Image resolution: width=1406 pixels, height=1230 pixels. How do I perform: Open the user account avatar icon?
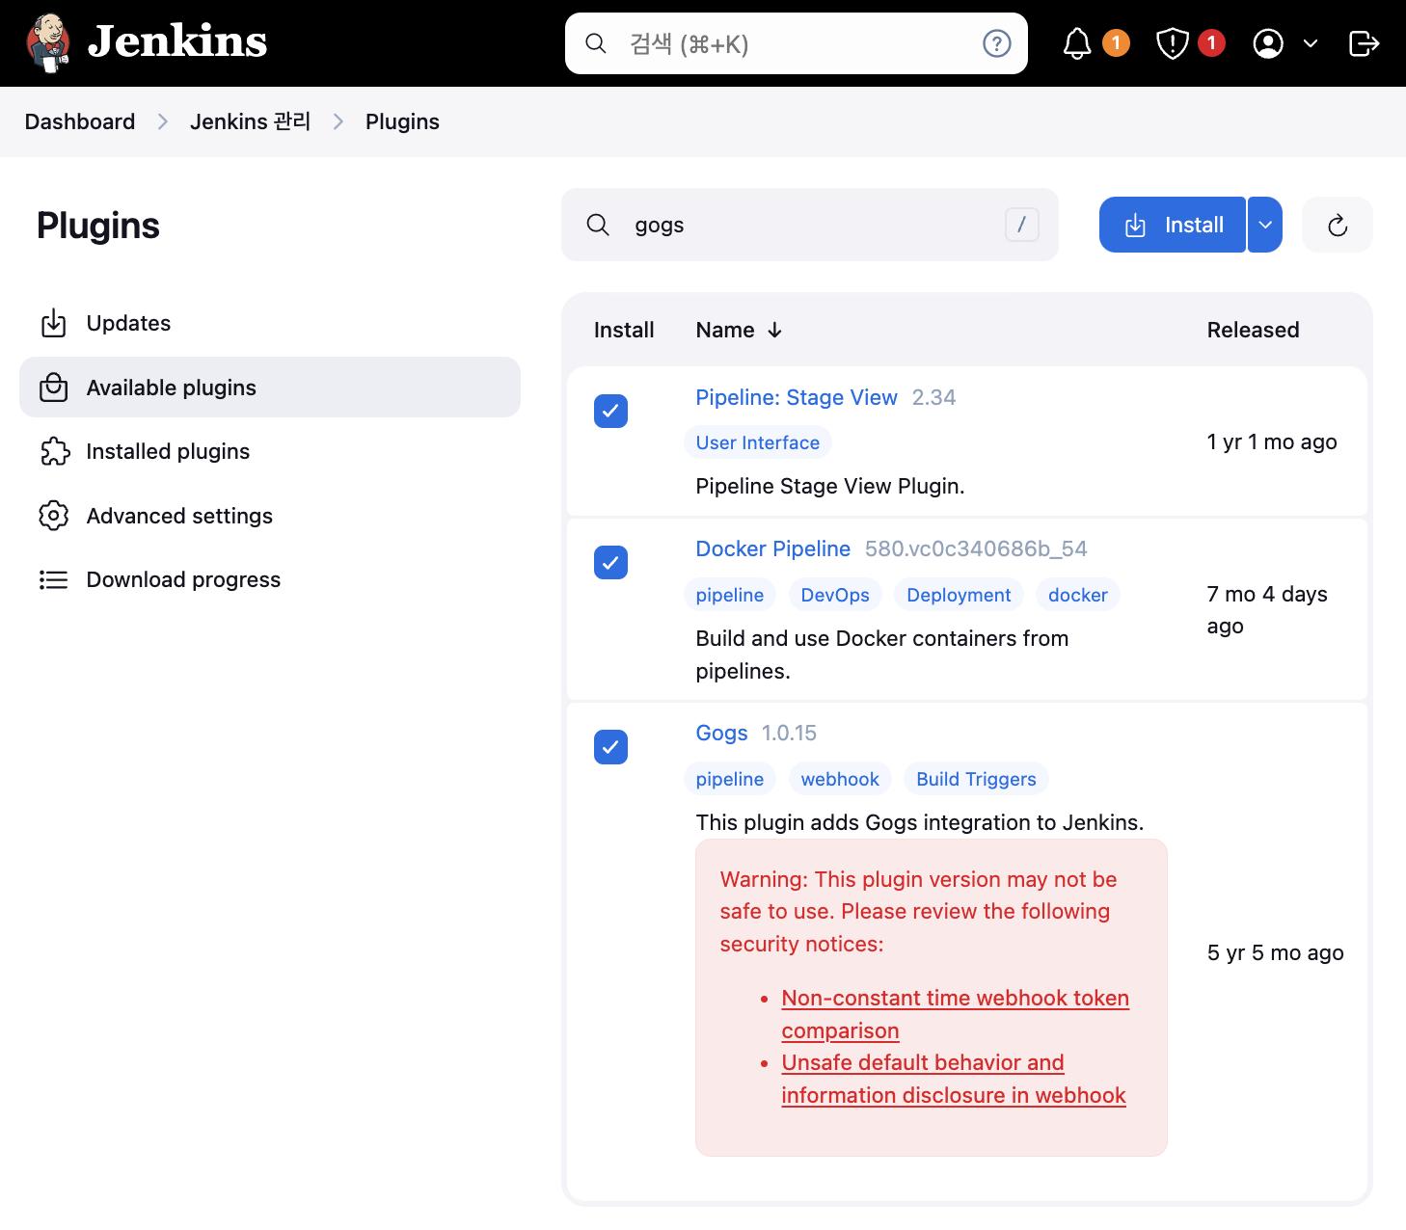[x=1268, y=43]
